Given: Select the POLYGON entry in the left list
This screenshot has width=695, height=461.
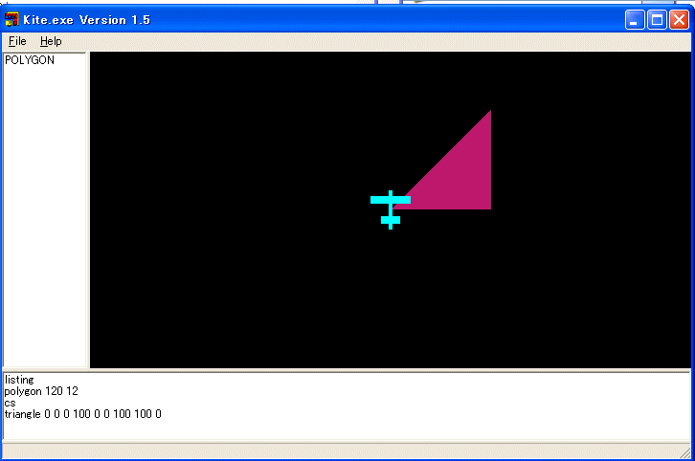Looking at the screenshot, I should pos(30,60).
